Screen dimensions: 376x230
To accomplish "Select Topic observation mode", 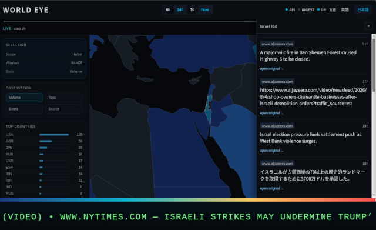I will click(64, 98).
